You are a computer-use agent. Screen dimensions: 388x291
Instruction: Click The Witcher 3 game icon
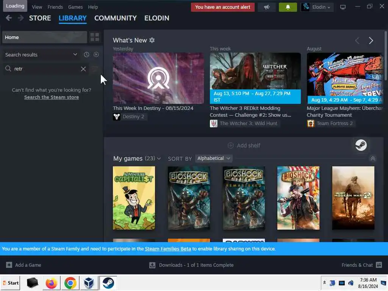click(x=214, y=123)
